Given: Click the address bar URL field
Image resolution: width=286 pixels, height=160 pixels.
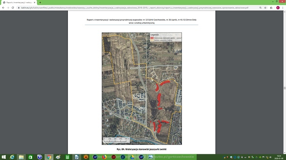Looking at the screenshot, I should [x=133, y=8].
